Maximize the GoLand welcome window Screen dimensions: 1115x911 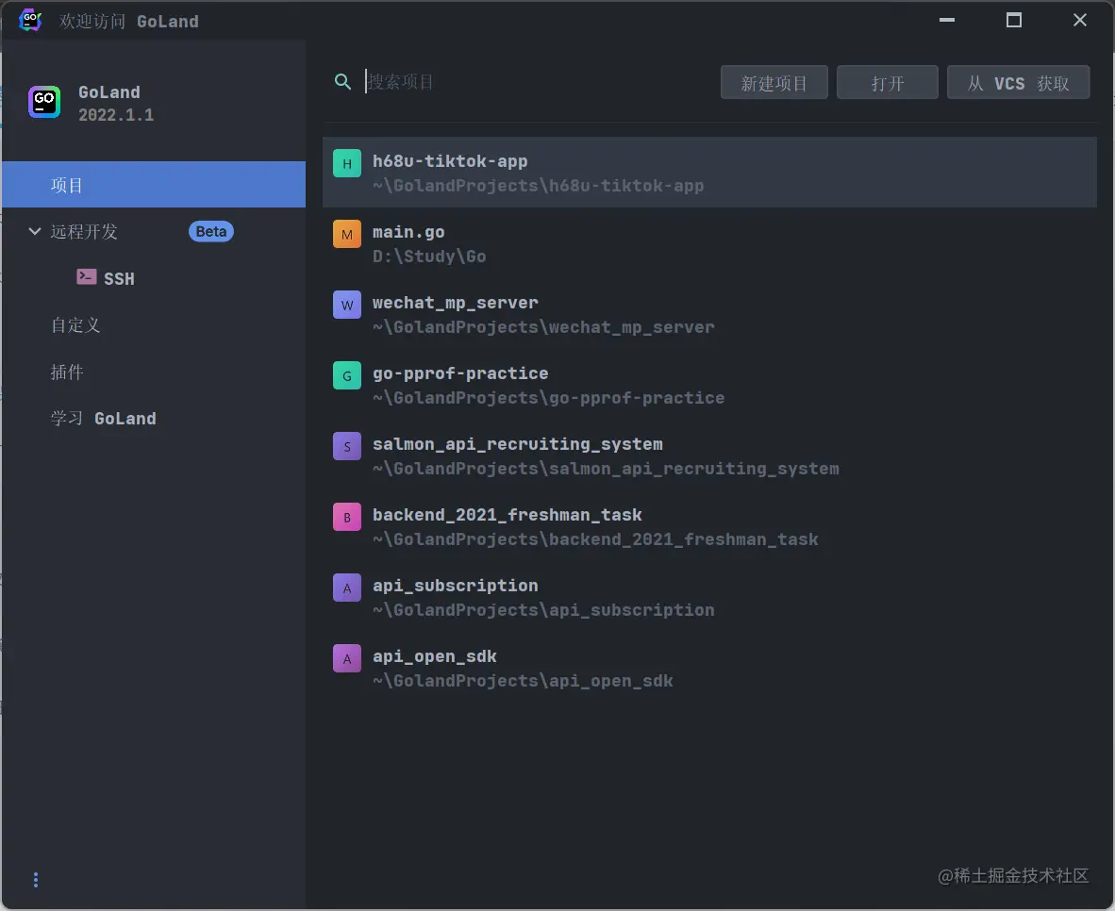click(1013, 20)
